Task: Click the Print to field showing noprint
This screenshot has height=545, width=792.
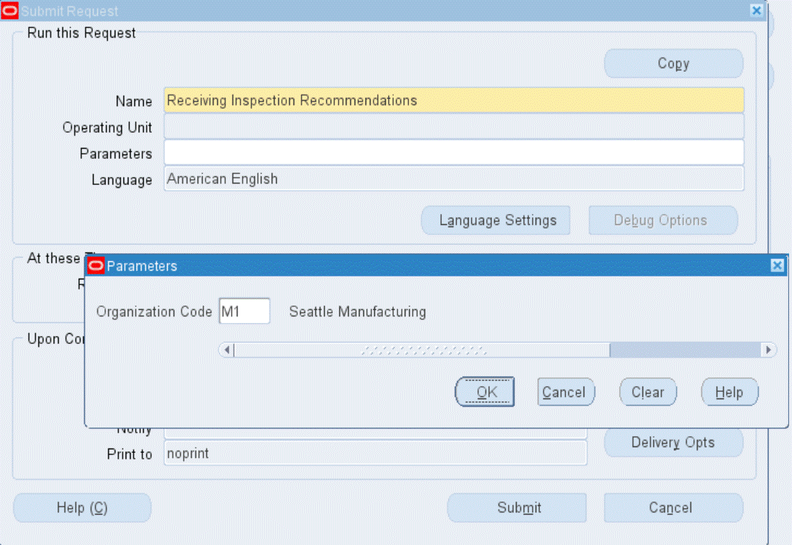Action: point(375,453)
